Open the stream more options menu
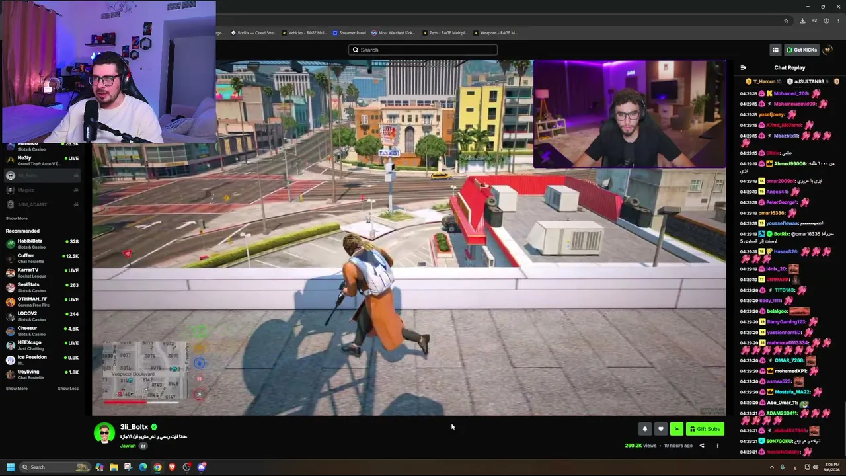 (717, 446)
